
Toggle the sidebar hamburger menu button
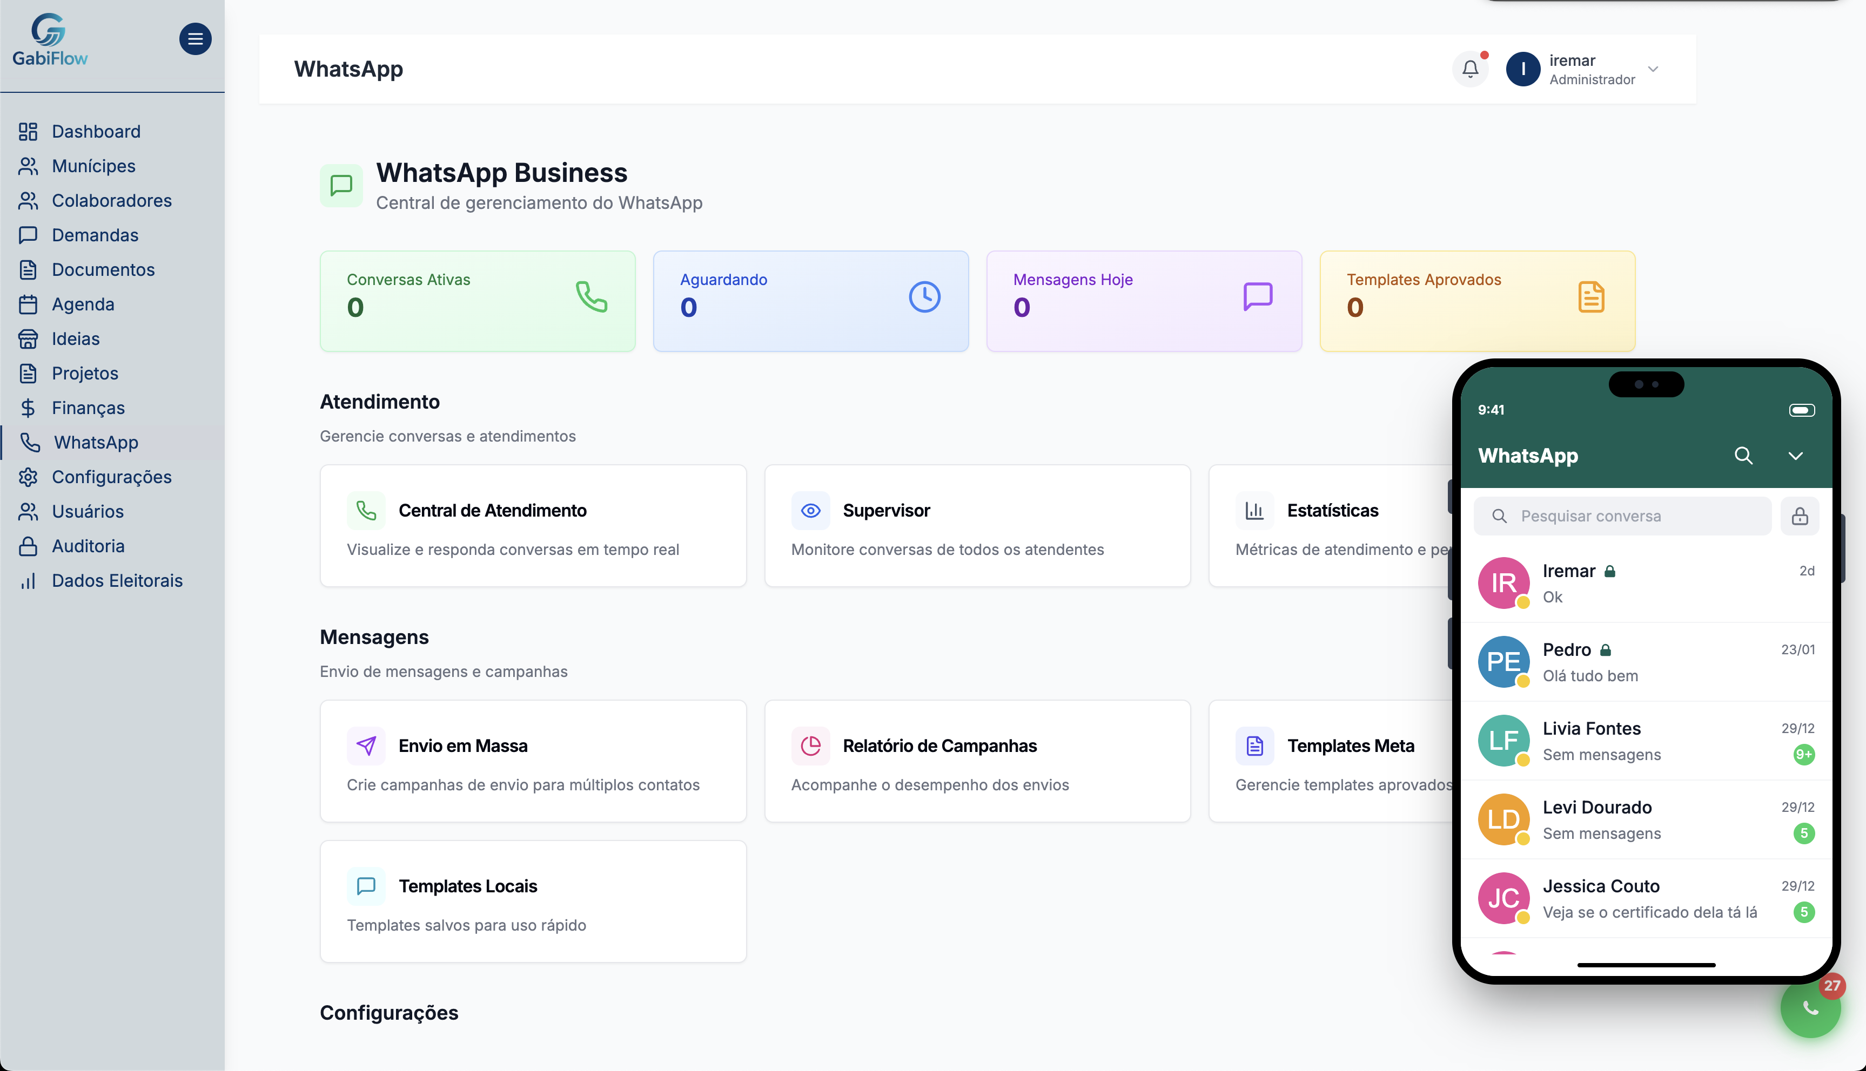pos(195,39)
